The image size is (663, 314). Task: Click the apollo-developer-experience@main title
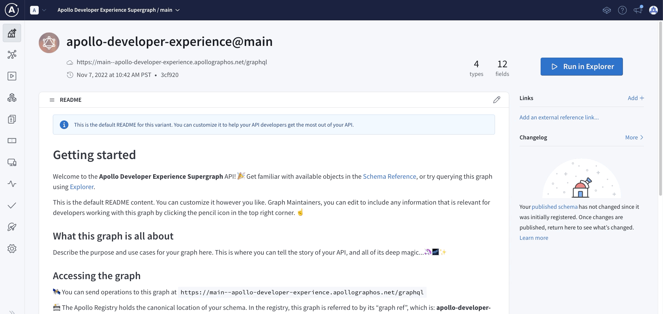point(169,41)
